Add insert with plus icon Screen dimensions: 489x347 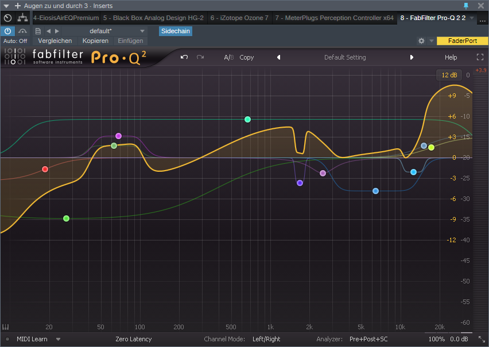(x=17, y=6)
